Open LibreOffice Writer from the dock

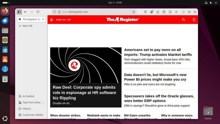(x=5, y=50)
